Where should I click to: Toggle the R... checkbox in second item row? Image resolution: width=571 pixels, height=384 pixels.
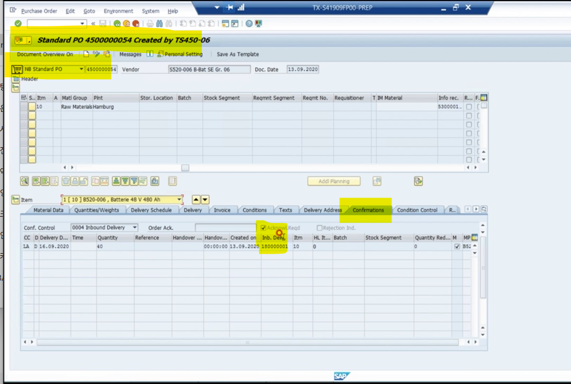point(469,116)
